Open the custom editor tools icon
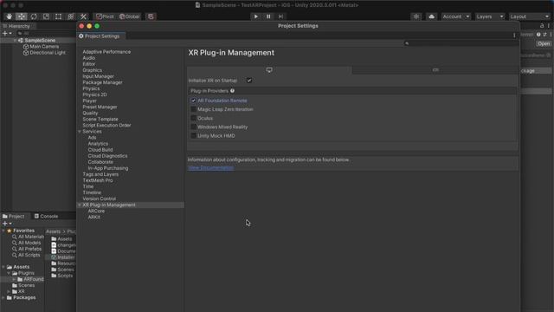Image resolution: width=554 pixels, height=312 pixels. click(83, 16)
